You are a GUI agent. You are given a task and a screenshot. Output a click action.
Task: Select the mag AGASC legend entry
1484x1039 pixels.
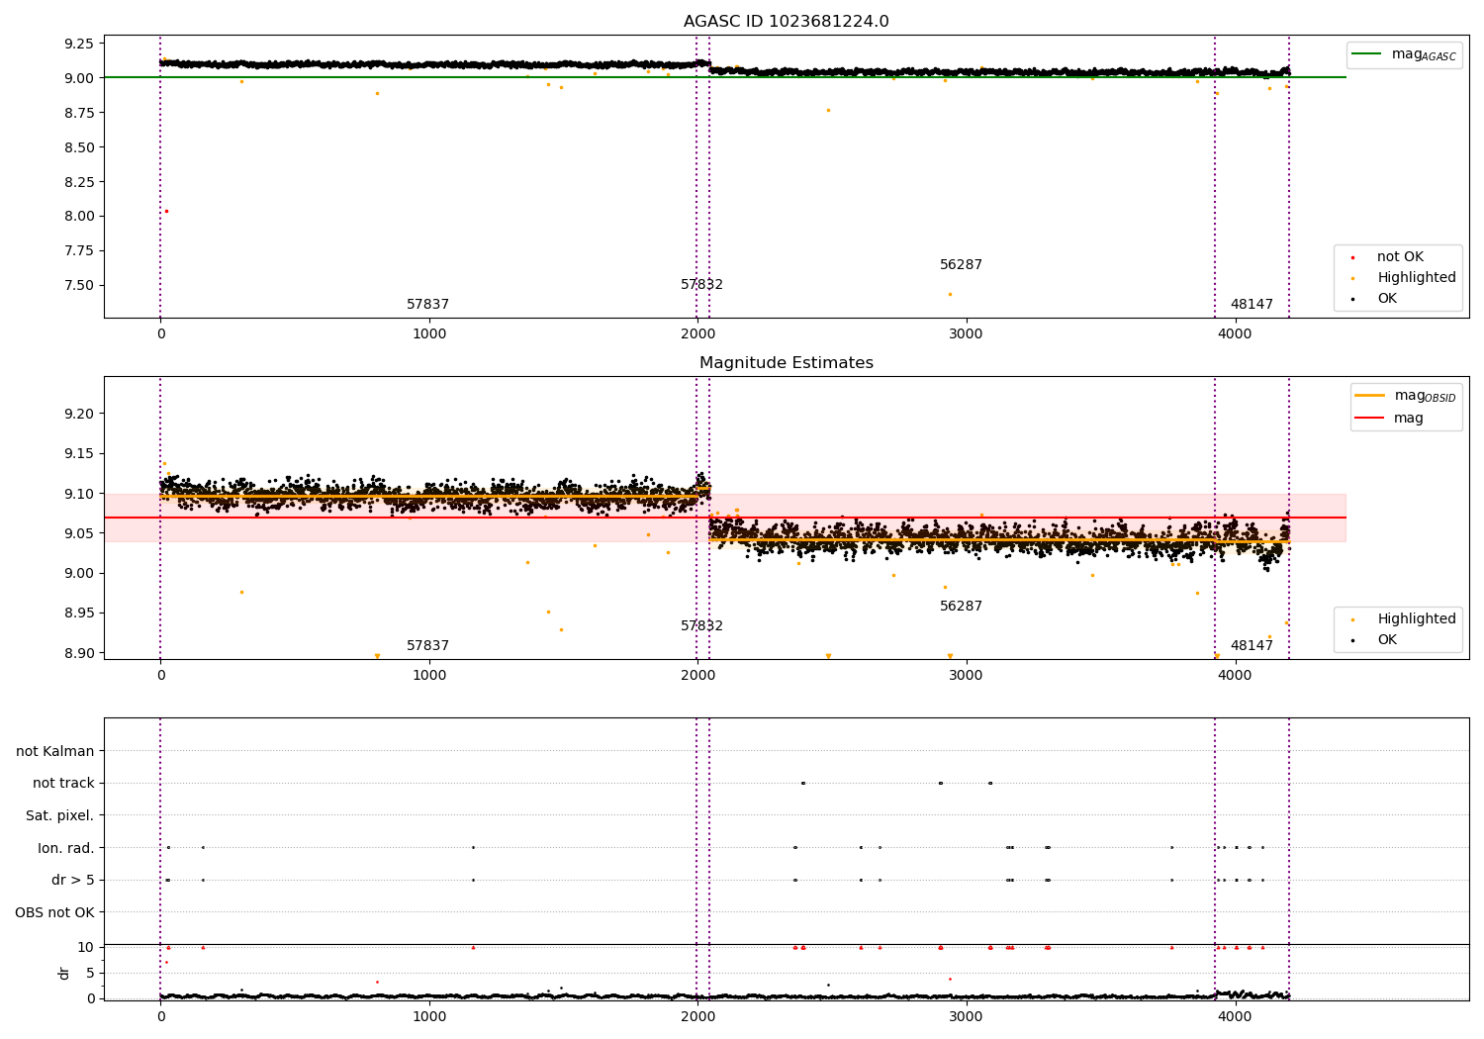pos(1405,54)
